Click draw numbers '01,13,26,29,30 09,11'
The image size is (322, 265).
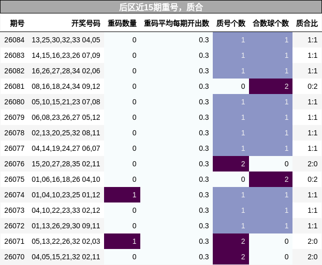click(66, 226)
